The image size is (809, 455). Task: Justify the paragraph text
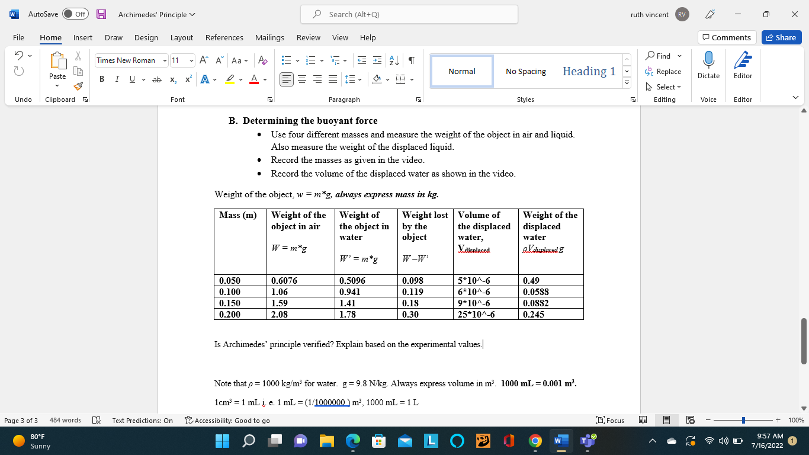click(x=333, y=79)
